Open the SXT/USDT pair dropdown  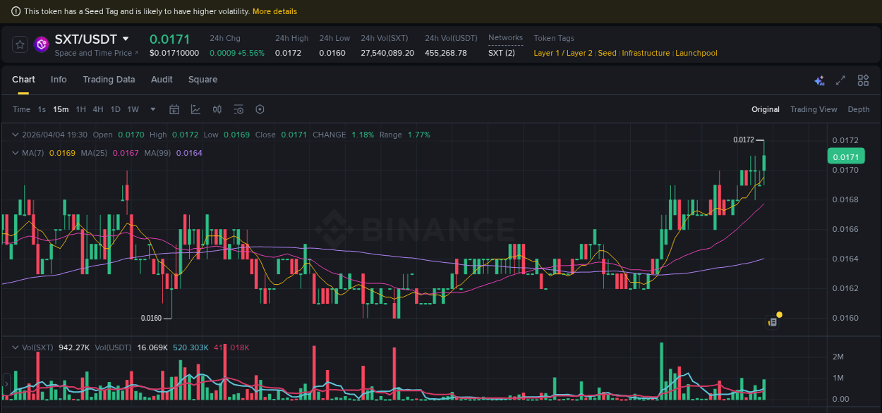coord(124,39)
